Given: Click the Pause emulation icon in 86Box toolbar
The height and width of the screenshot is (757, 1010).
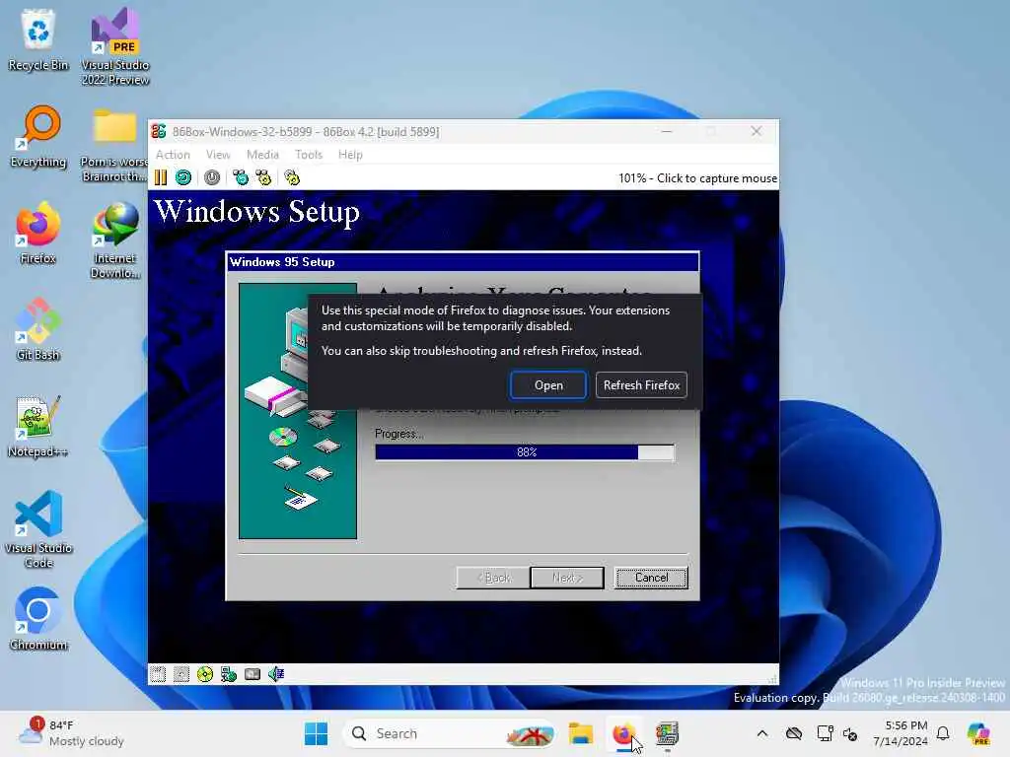Looking at the screenshot, I should 161,177.
